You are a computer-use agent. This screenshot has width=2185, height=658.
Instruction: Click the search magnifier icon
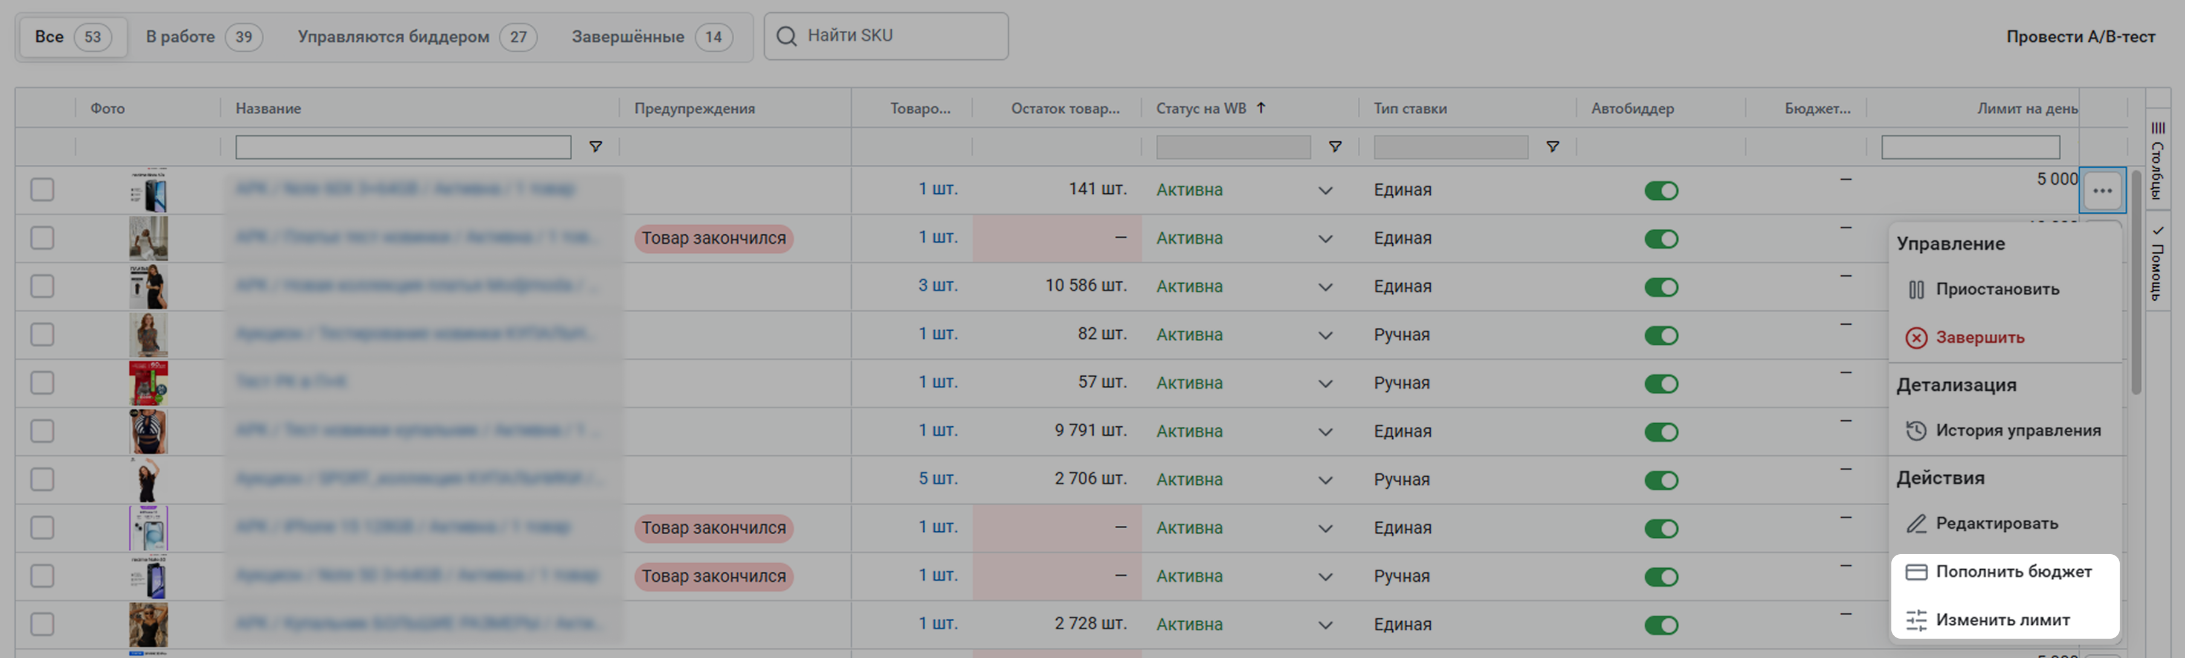[x=786, y=36]
